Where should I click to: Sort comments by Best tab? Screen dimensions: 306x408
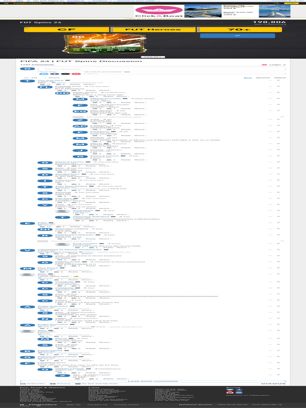pos(248,78)
